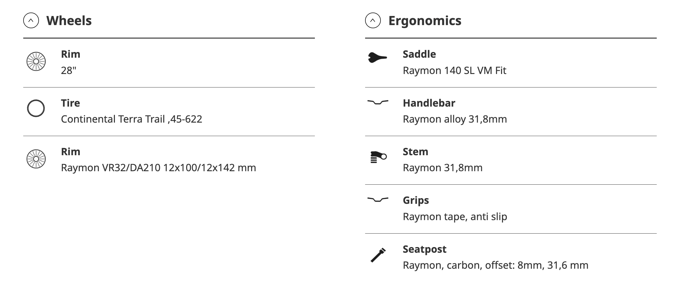Image resolution: width=685 pixels, height=296 pixels.
Task: Click the Raymon tape, anti slip text
Action: [455, 217]
